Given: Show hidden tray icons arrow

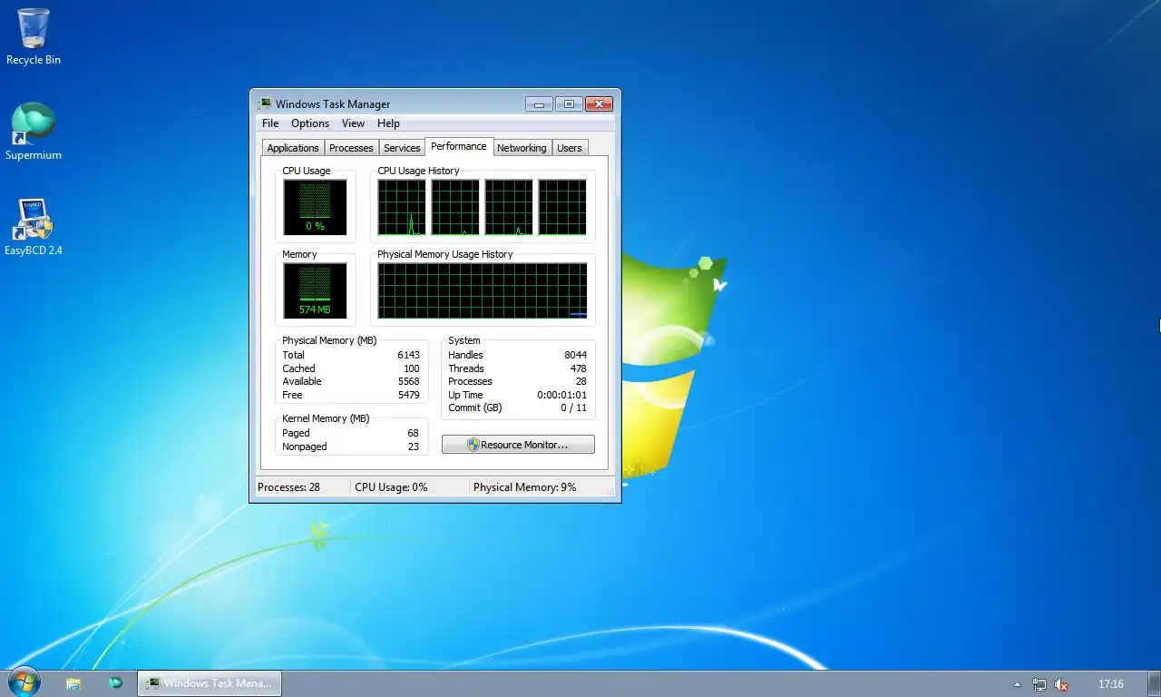Looking at the screenshot, I should (1017, 684).
